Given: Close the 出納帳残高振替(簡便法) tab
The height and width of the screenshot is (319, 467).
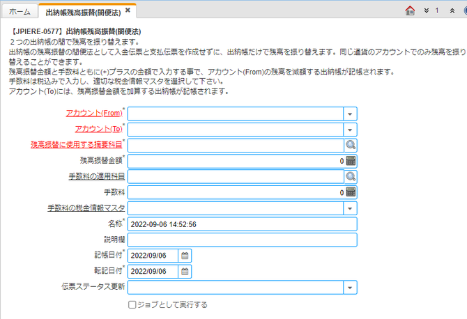Looking at the screenshot, I should pyautogui.click(x=128, y=10).
